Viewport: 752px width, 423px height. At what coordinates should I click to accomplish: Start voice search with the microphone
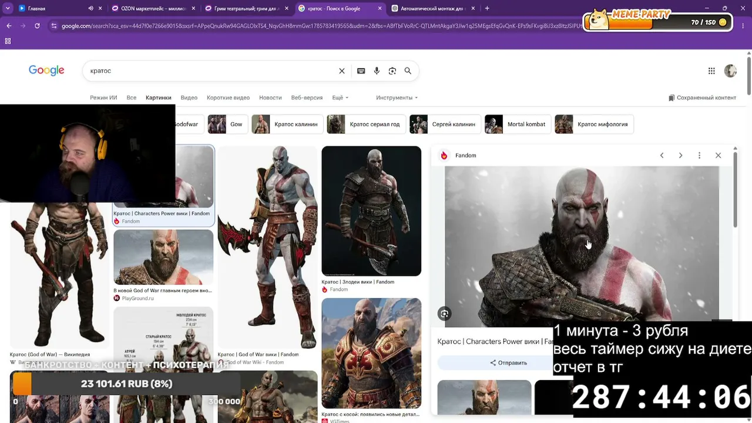pos(377,71)
